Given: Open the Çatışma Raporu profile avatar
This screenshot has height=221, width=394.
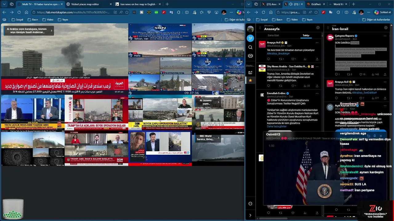Looking at the screenshot, I should click(330, 38).
